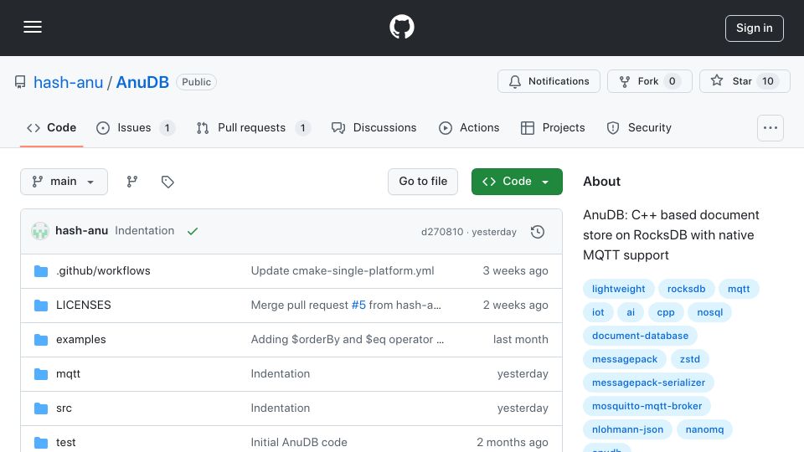Select the messagepack topic tag
This screenshot has width=804, height=452.
tap(625, 359)
